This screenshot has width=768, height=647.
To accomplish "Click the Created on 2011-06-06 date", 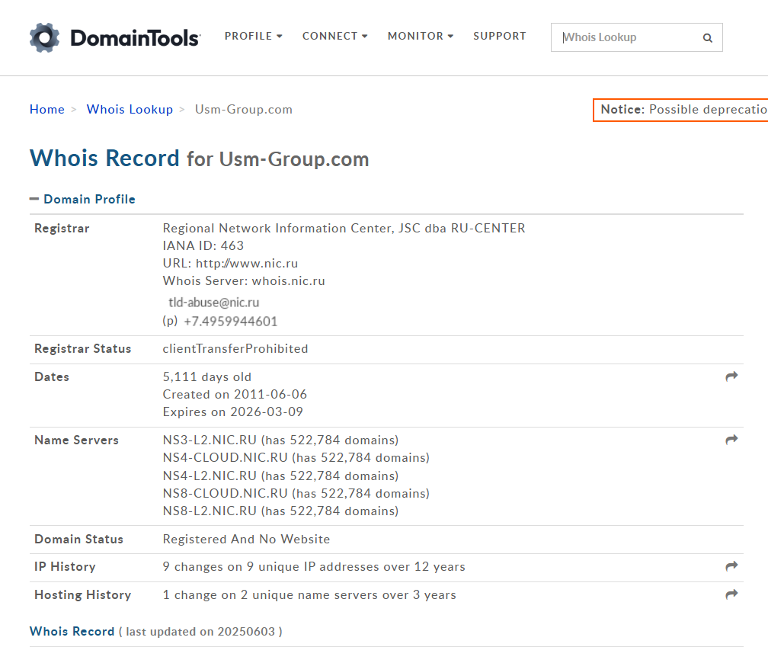I will [x=235, y=394].
